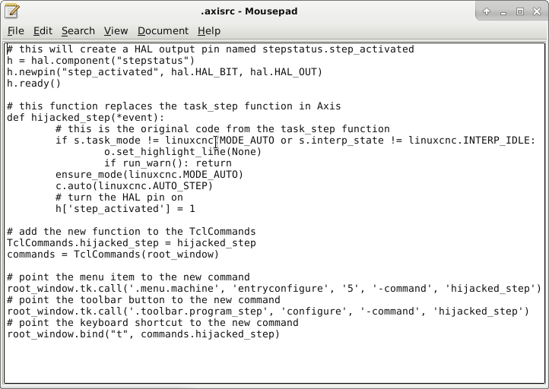Click the 'ensure_mode(linuxcnc.MODE_AUTO)' line
Screen dimensions: 549x389
tap(149, 175)
